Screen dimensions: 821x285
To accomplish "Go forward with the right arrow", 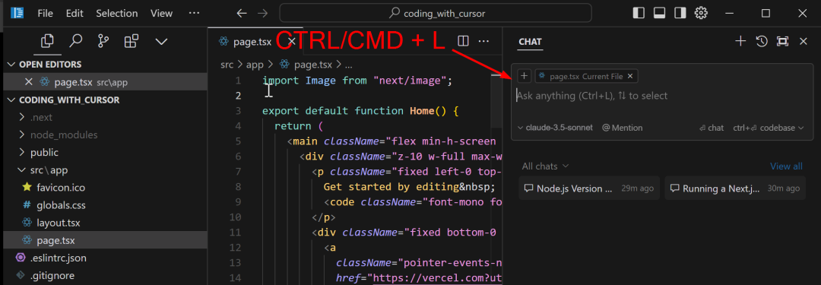I will (x=263, y=13).
